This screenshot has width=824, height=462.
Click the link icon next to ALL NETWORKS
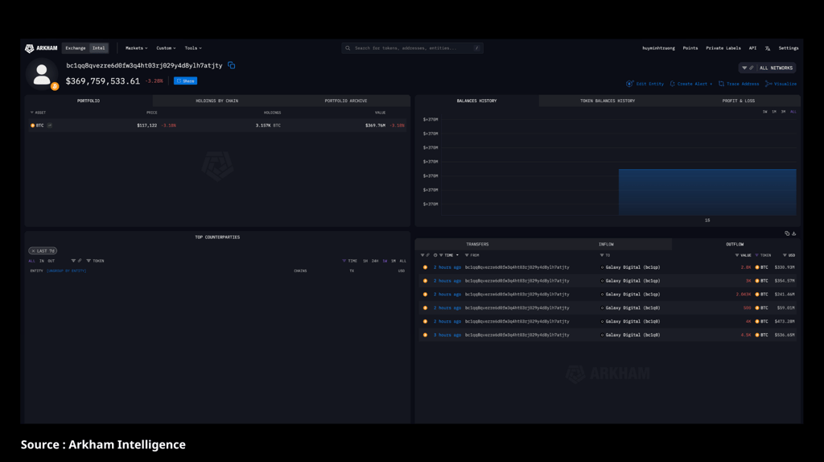752,68
